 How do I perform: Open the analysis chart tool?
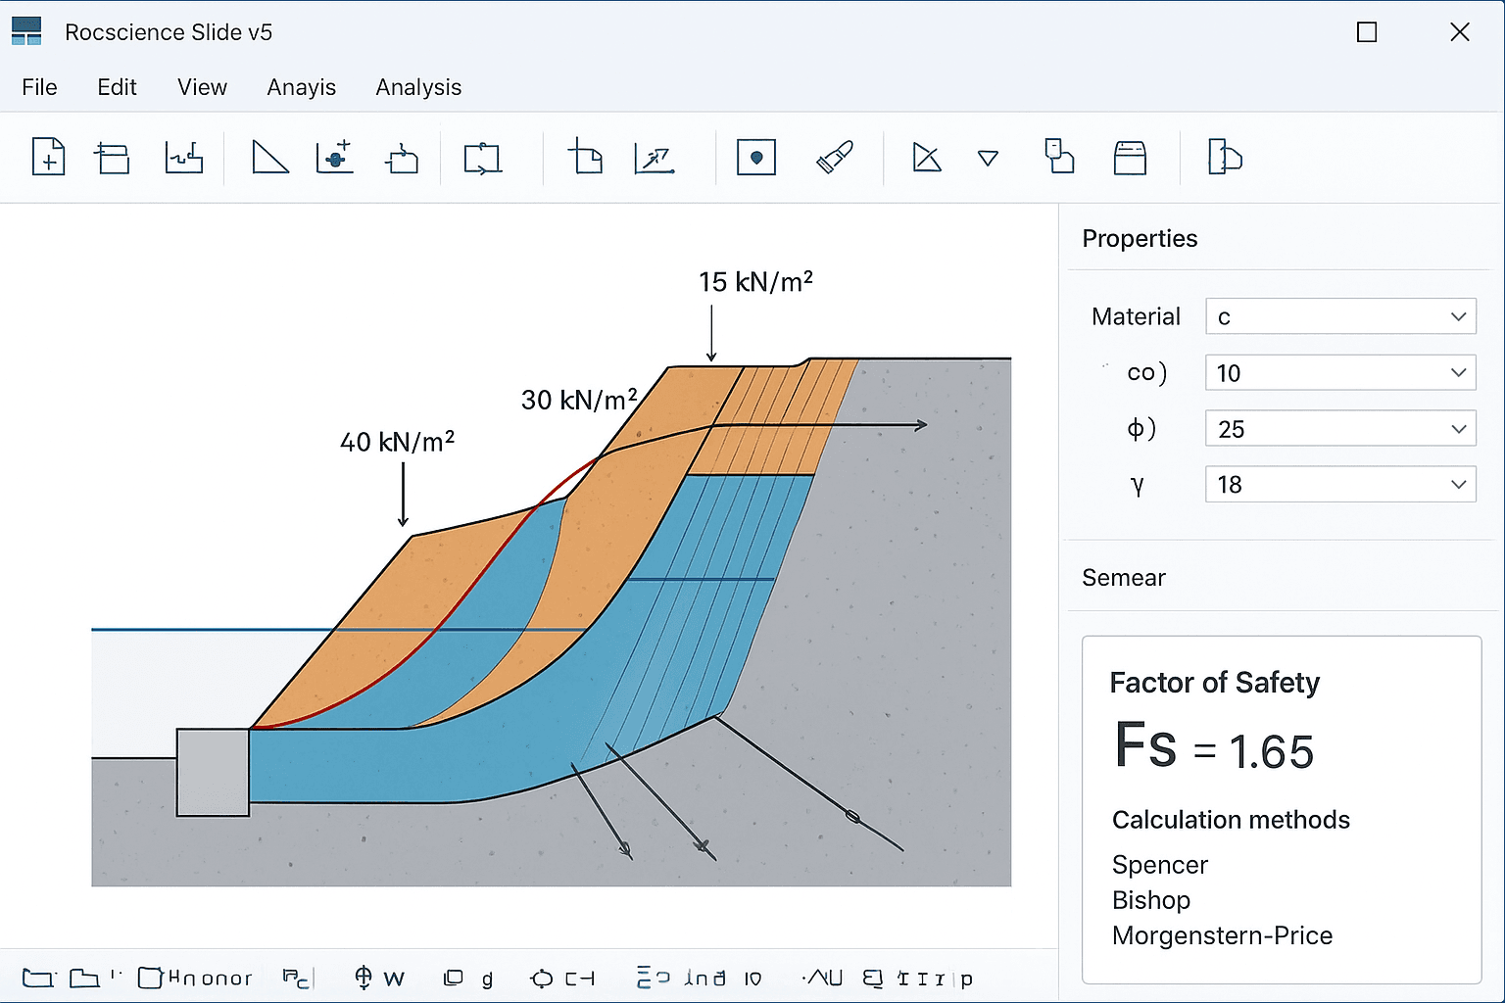pos(655,157)
